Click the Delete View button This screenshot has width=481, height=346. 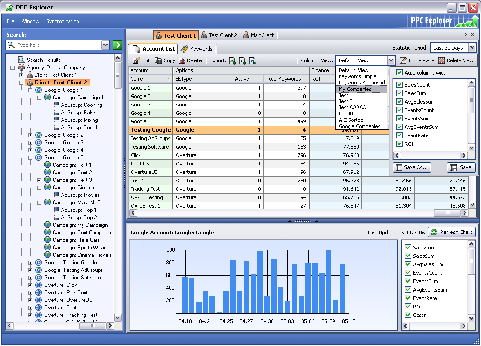point(456,60)
